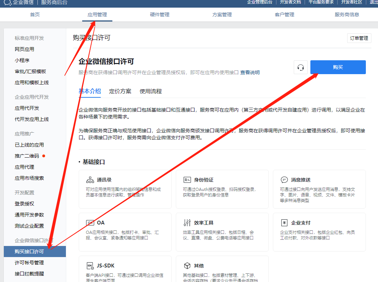
Task: Select 网页应用 in the sidebar
Action: [x=24, y=49]
